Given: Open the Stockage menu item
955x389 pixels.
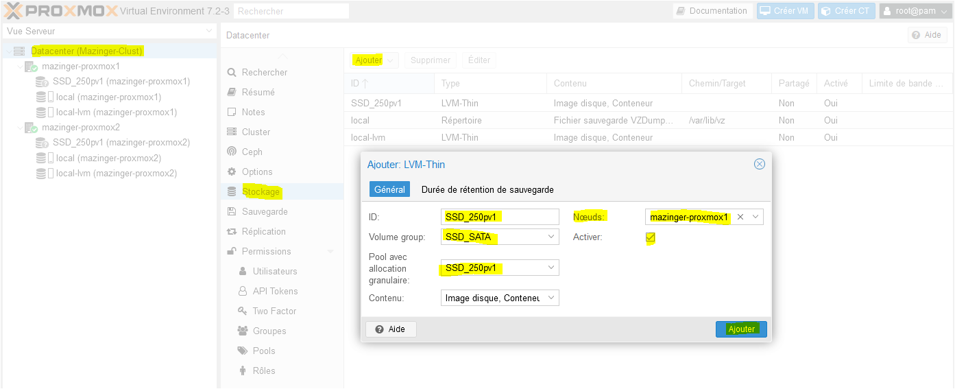Looking at the screenshot, I should click(261, 191).
